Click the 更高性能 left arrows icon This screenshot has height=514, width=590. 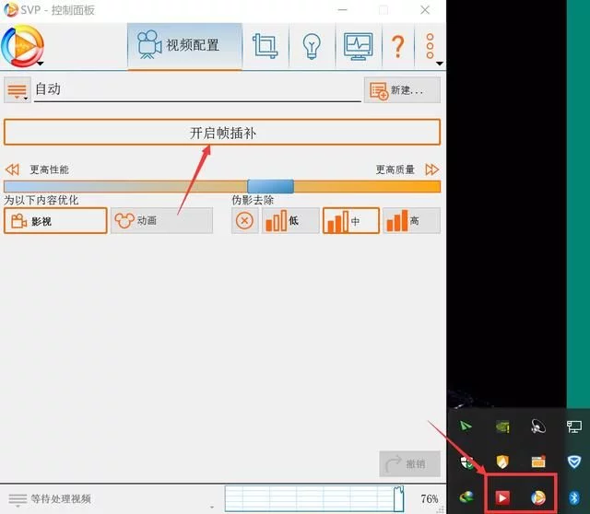(12, 169)
